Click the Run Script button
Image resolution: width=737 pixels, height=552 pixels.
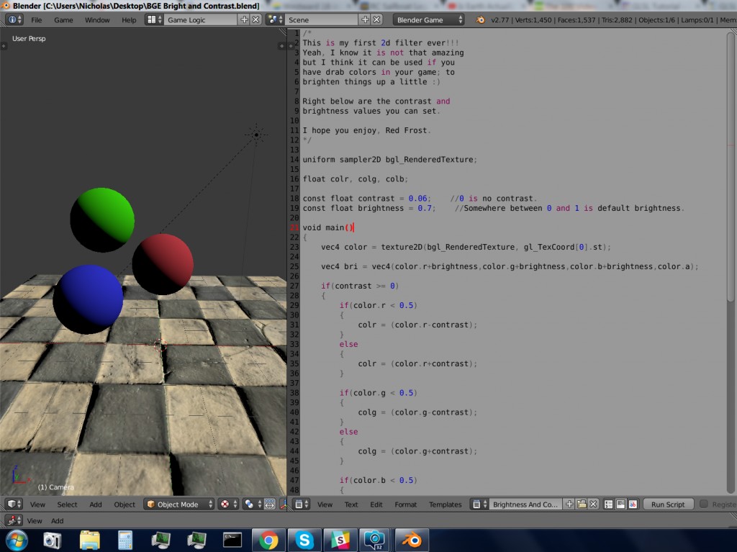668,505
